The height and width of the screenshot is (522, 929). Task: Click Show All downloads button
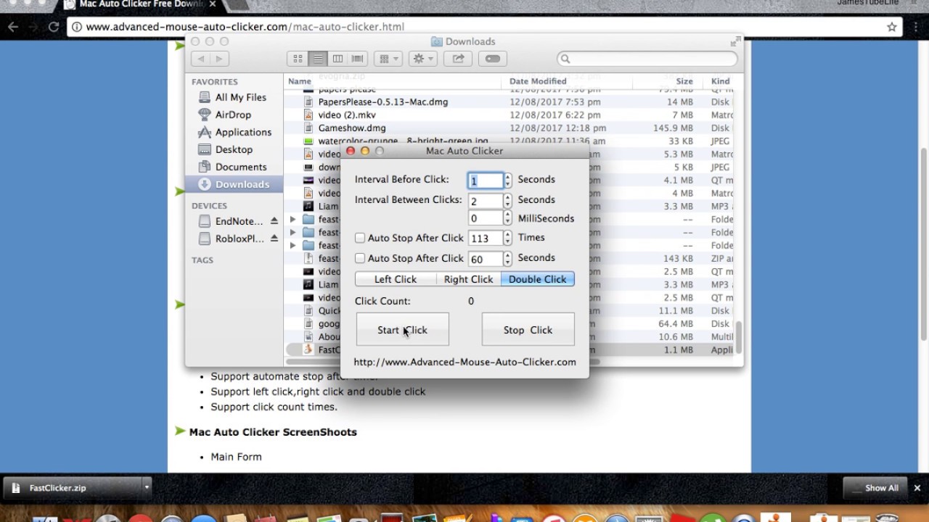tap(874, 488)
